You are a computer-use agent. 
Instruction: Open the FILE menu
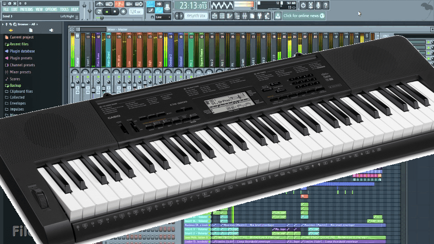tap(6, 10)
